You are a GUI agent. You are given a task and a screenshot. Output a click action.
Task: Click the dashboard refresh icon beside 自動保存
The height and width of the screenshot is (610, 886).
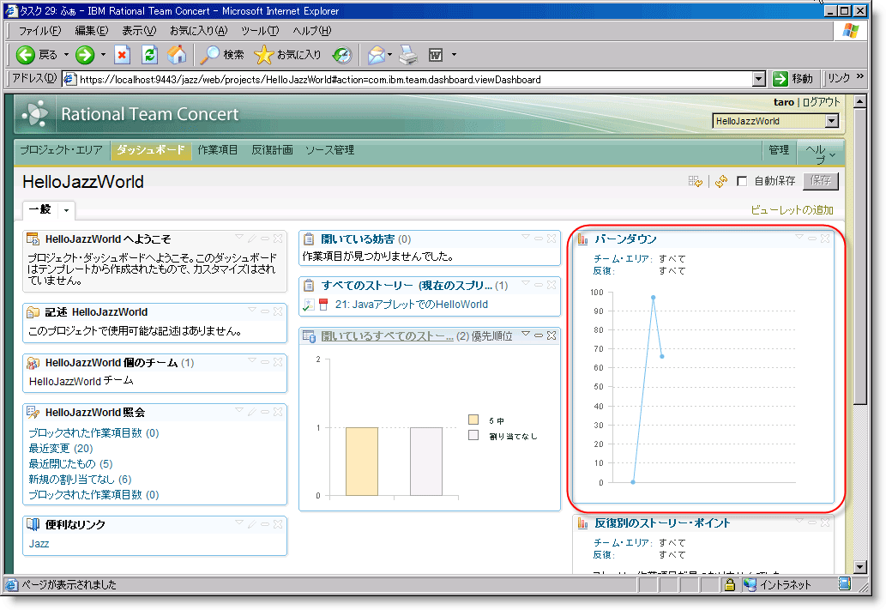(x=721, y=181)
